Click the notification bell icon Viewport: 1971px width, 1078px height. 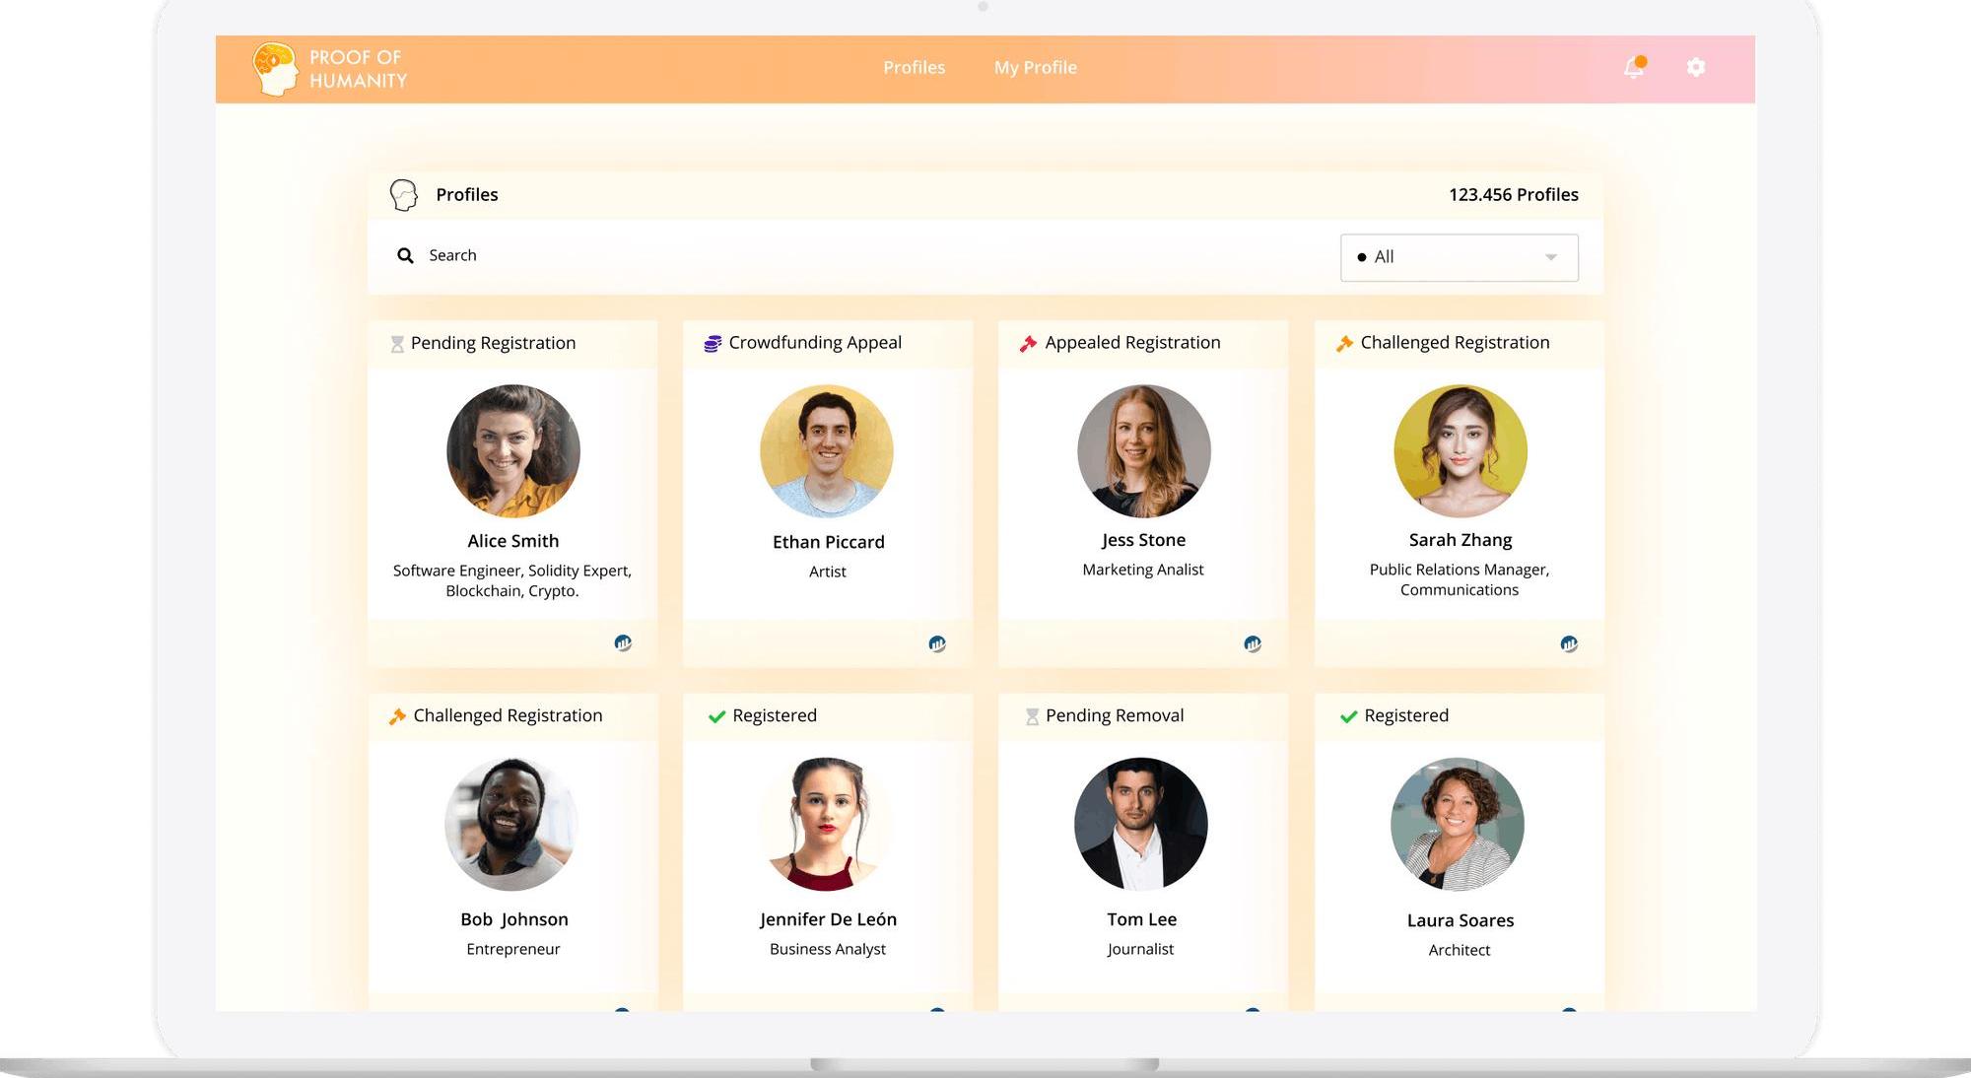pyautogui.click(x=1633, y=67)
